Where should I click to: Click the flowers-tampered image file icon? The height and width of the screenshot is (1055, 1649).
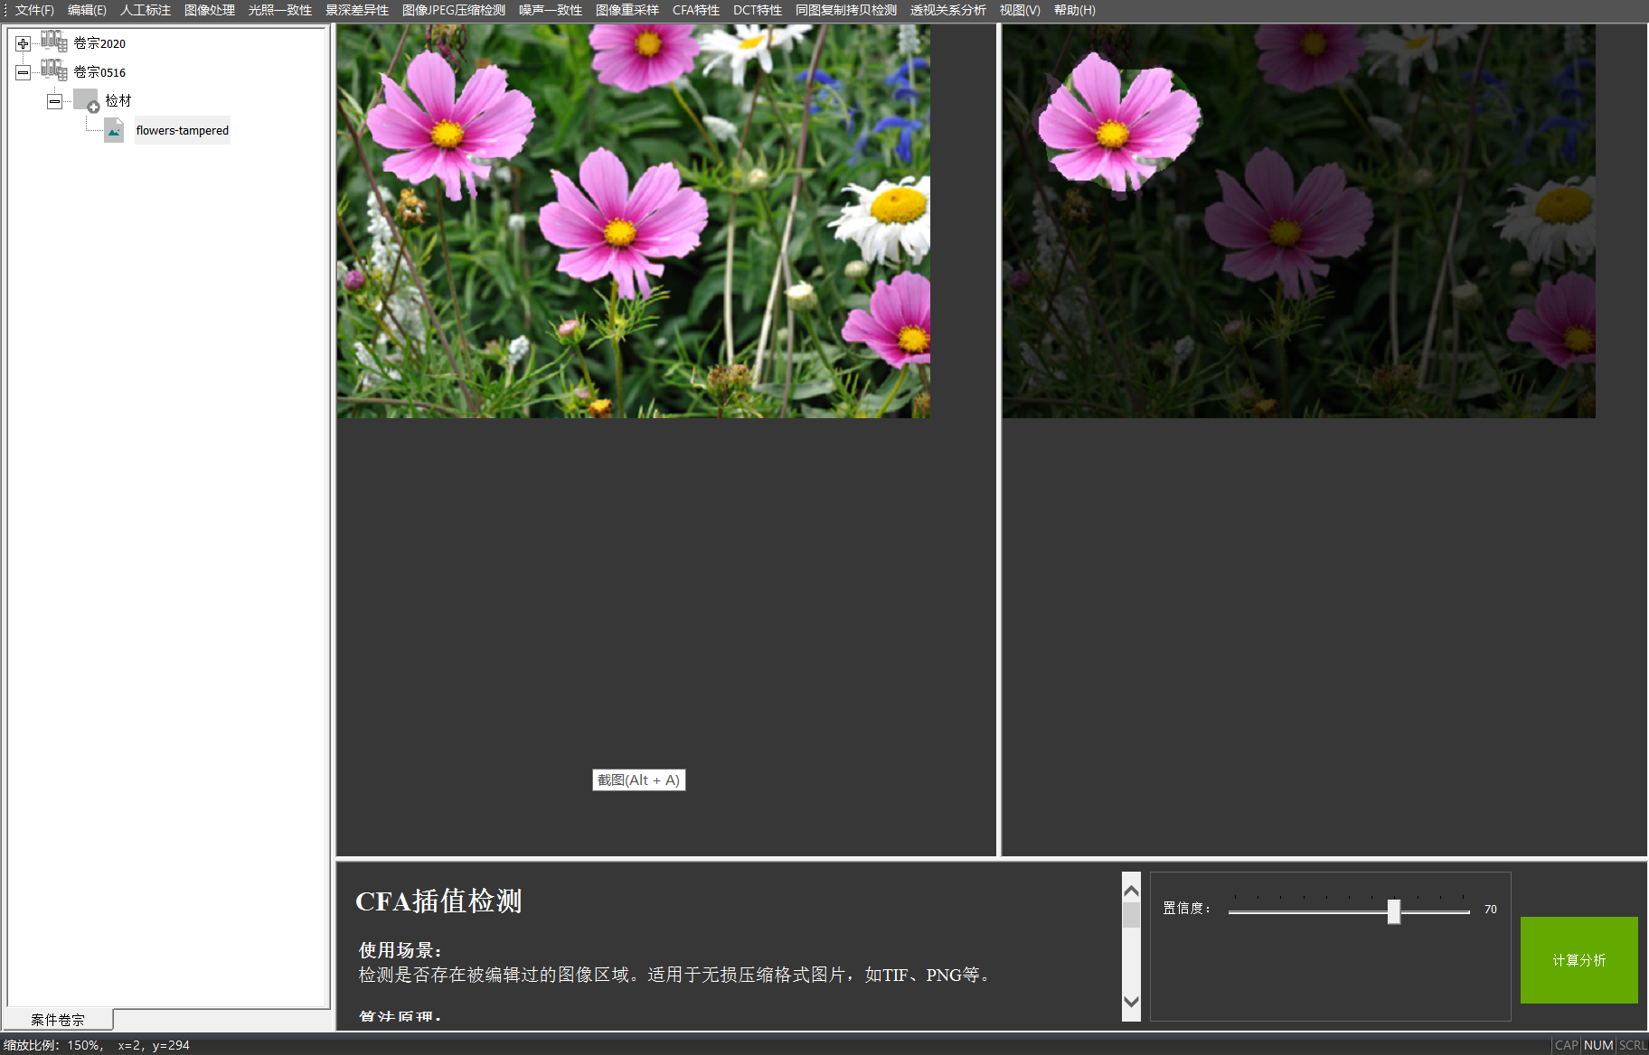coord(114,130)
